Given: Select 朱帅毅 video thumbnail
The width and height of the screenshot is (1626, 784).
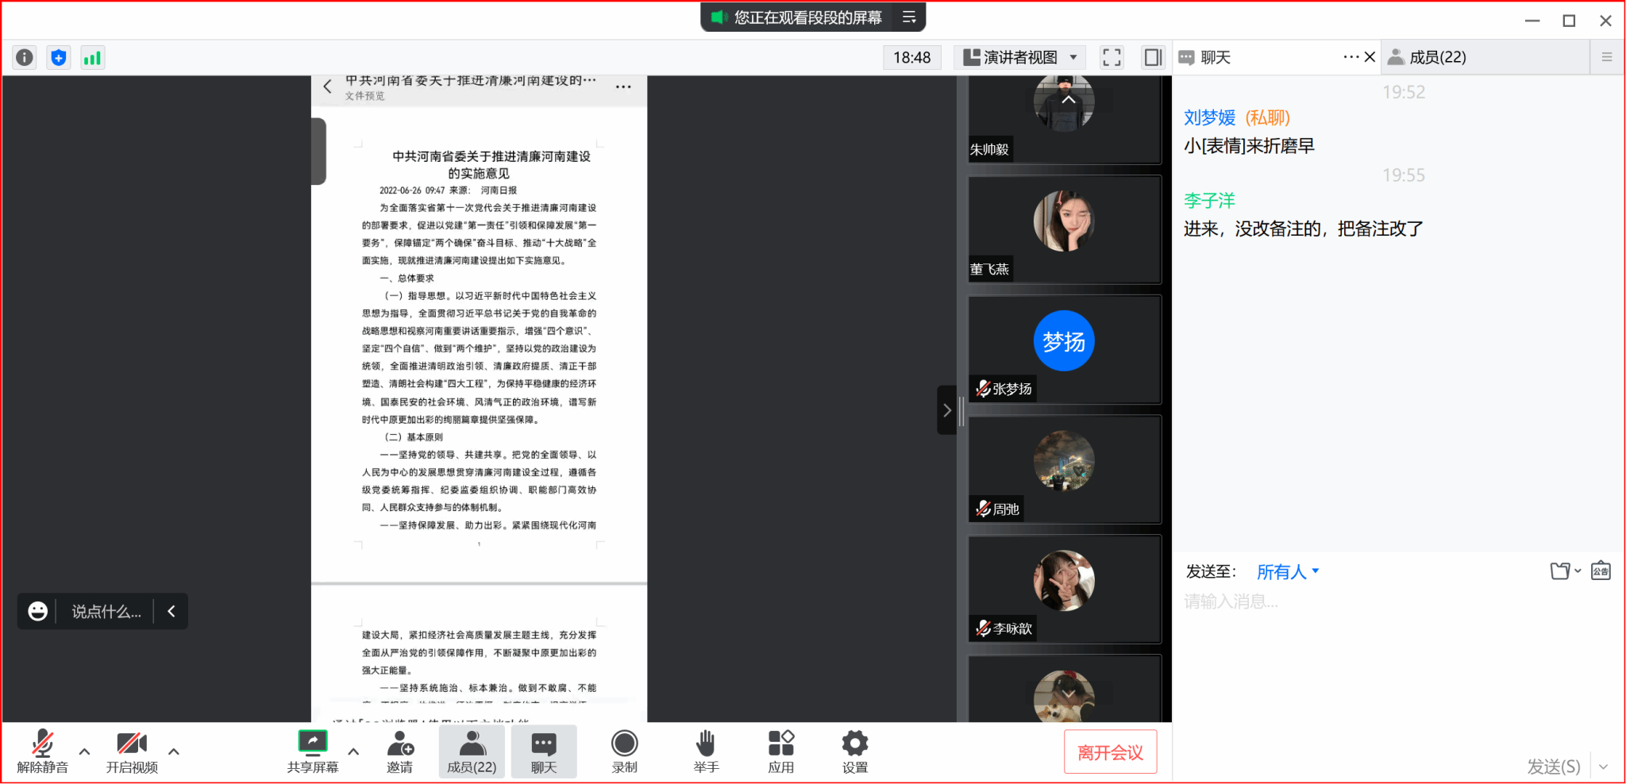Looking at the screenshot, I should point(1065,120).
